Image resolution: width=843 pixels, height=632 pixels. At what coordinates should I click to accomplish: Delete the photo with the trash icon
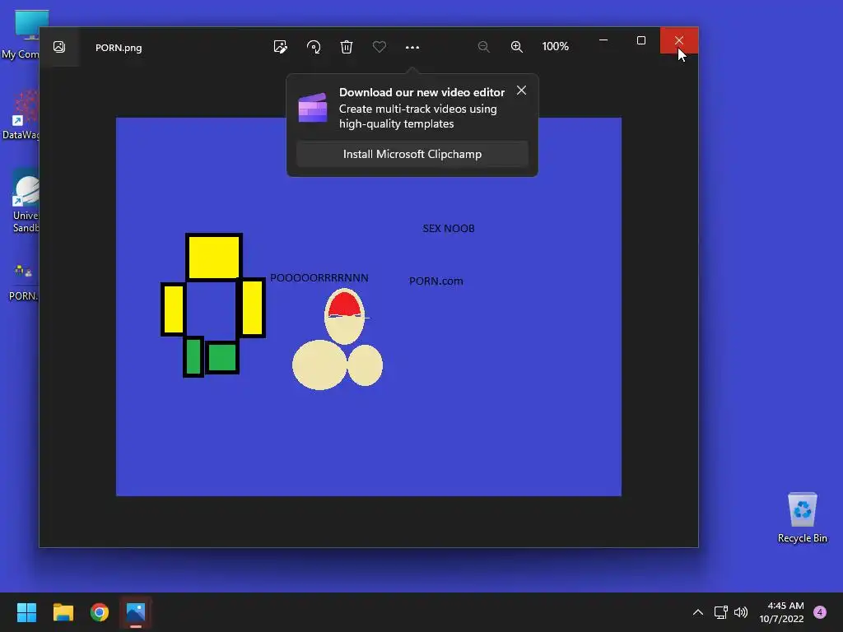(x=347, y=47)
